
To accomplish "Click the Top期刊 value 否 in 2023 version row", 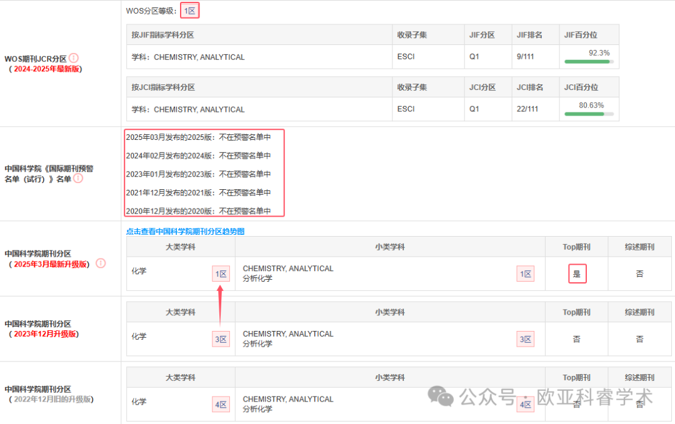I will pos(576,339).
